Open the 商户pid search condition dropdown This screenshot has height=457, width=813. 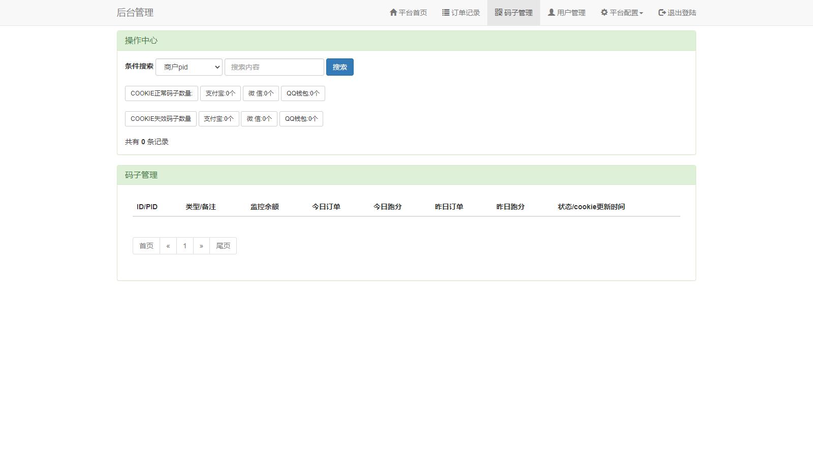pyautogui.click(x=189, y=67)
